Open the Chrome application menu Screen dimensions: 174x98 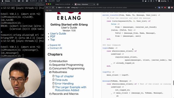(x=7, y=1)
